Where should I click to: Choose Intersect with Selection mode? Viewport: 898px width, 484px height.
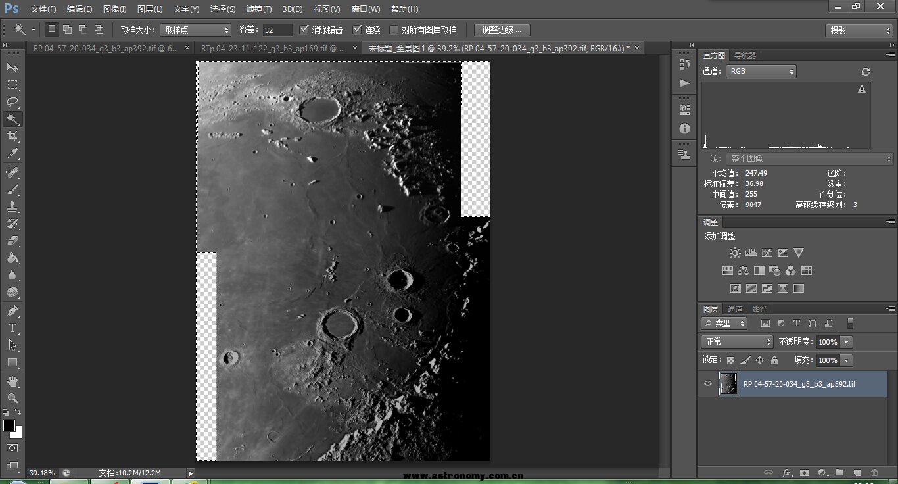point(99,30)
